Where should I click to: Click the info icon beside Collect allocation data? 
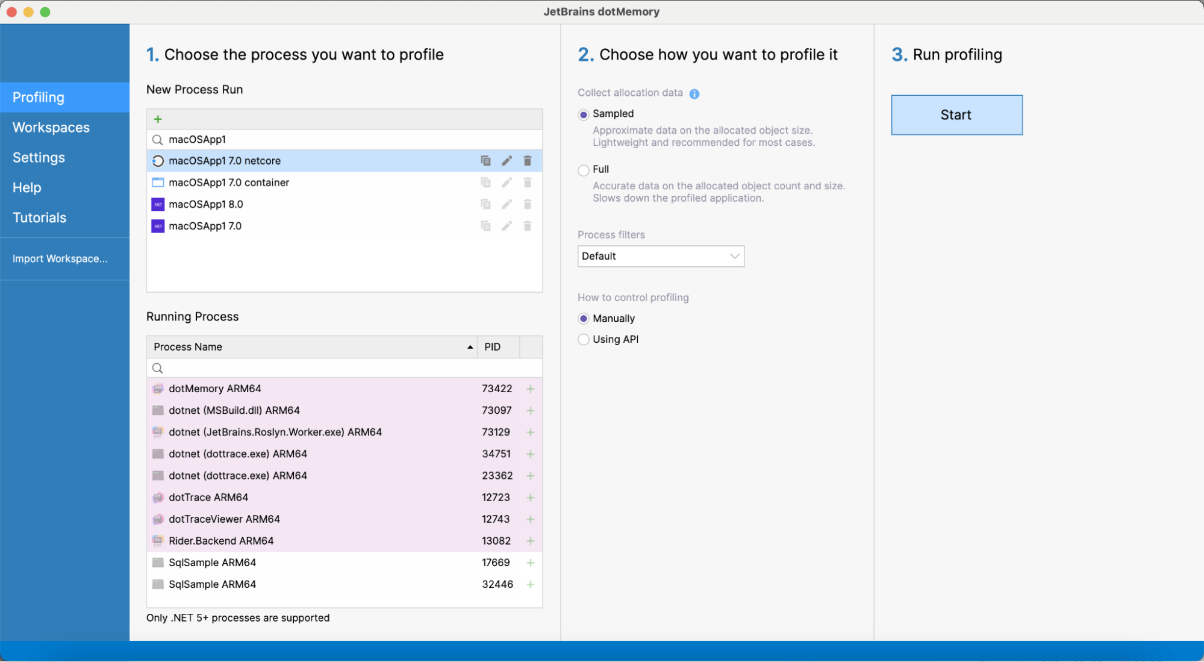694,94
